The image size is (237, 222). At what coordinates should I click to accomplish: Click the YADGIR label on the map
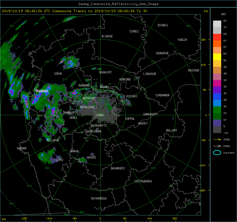182,40
